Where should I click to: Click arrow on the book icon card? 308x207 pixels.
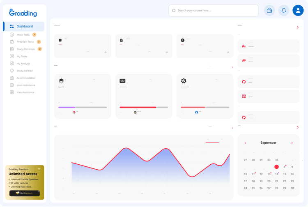[x=106, y=52]
